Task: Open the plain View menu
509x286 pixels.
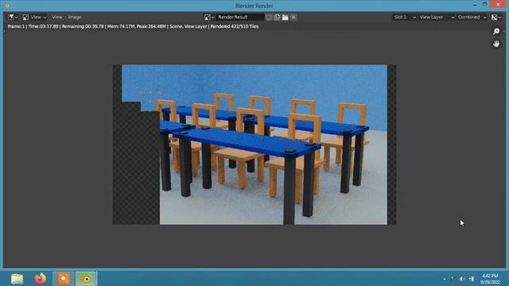Action: (56, 17)
